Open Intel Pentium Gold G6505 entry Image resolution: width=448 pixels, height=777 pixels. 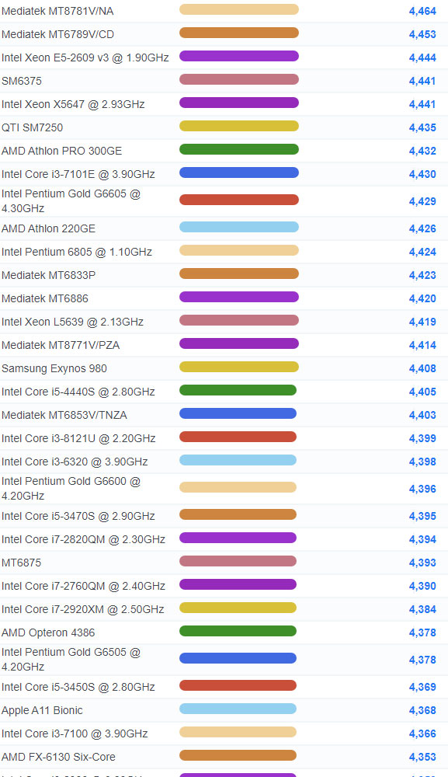tap(71, 659)
